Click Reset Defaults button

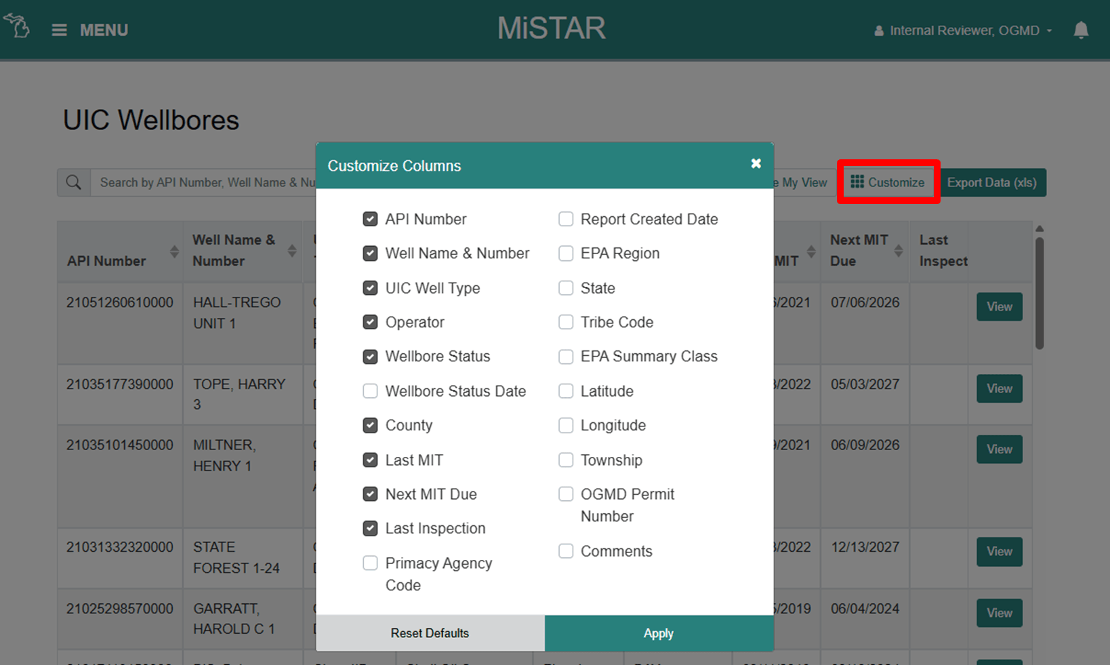tap(430, 633)
